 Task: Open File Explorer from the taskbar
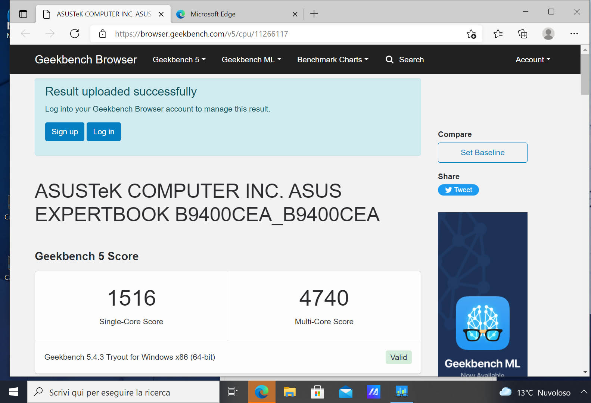tap(289, 392)
